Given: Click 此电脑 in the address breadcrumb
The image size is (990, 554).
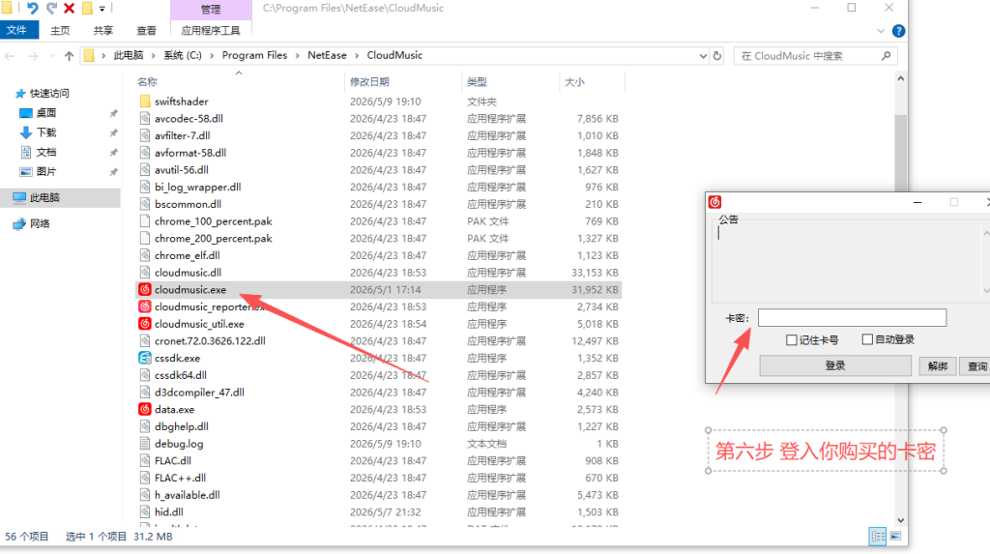Looking at the screenshot, I should [x=129, y=55].
